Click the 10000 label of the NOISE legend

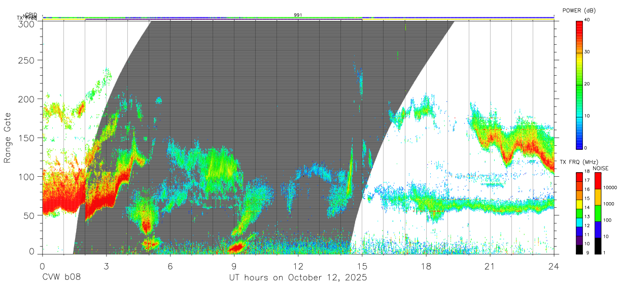point(610,187)
